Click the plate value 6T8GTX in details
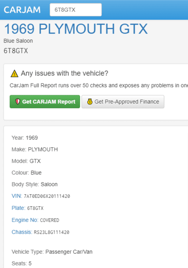The height and width of the screenshot is (268, 188). tap(35, 208)
